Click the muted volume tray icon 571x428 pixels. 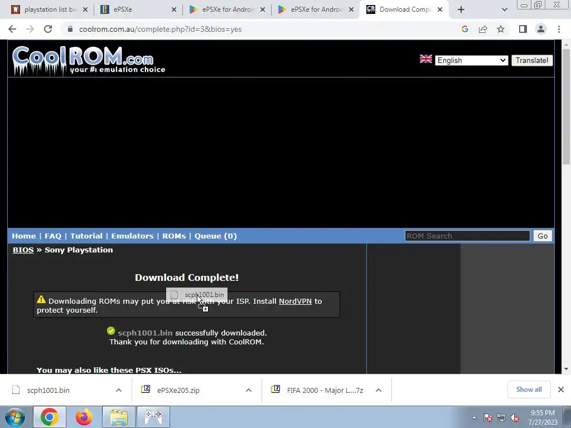point(515,417)
